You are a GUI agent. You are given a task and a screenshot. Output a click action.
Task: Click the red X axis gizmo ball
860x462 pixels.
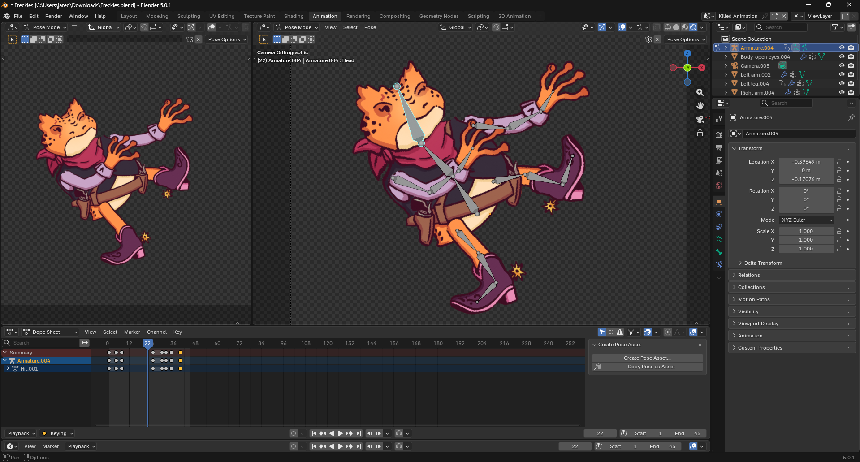(702, 68)
